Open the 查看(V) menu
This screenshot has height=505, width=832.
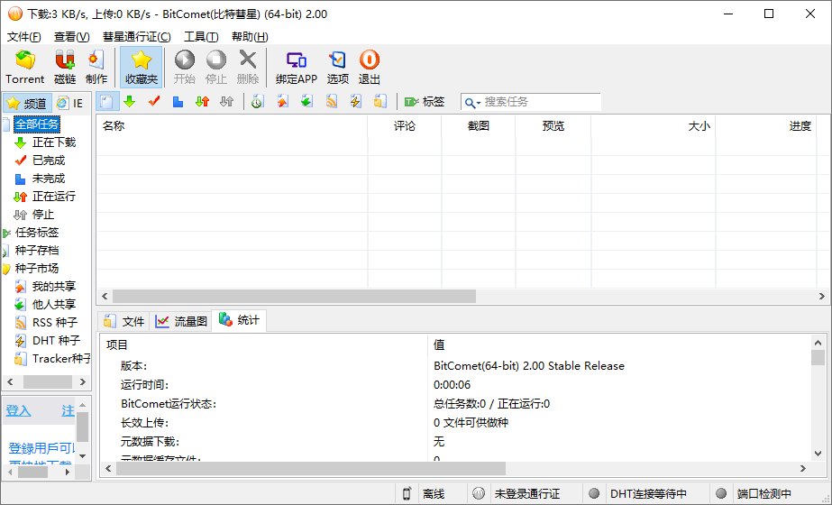click(71, 37)
